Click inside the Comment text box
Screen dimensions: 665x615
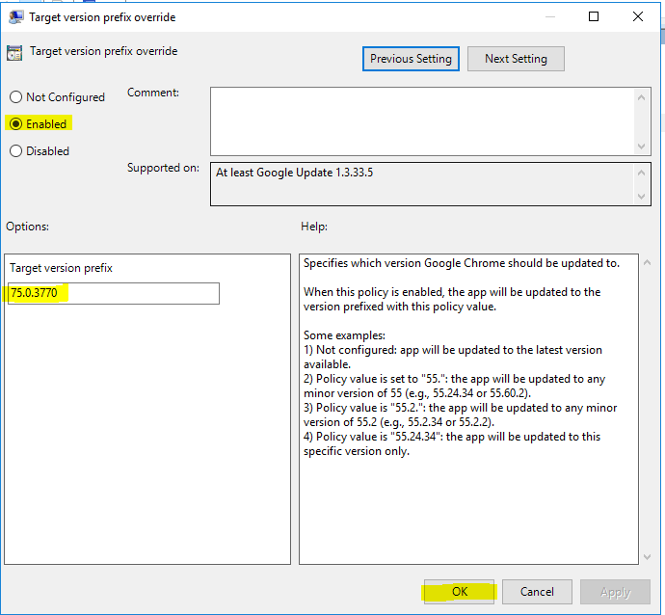coord(421,120)
